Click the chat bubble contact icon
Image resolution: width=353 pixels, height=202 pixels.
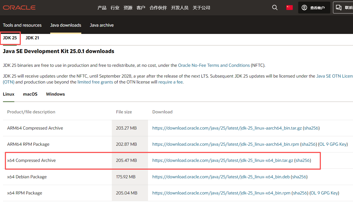(x=339, y=8)
